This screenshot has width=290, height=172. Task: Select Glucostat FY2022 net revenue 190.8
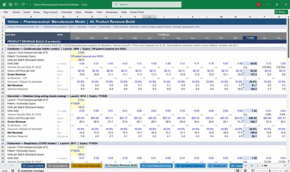tap(250, 133)
